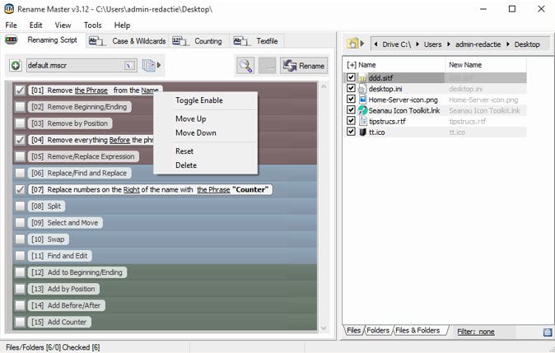Click the desktop.ini file icon
This screenshot has width=555, height=353.
pyautogui.click(x=362, y=89)
